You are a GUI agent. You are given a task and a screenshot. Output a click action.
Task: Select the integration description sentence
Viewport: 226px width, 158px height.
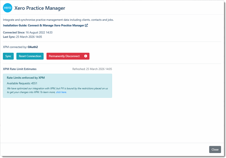click(58, 20)
